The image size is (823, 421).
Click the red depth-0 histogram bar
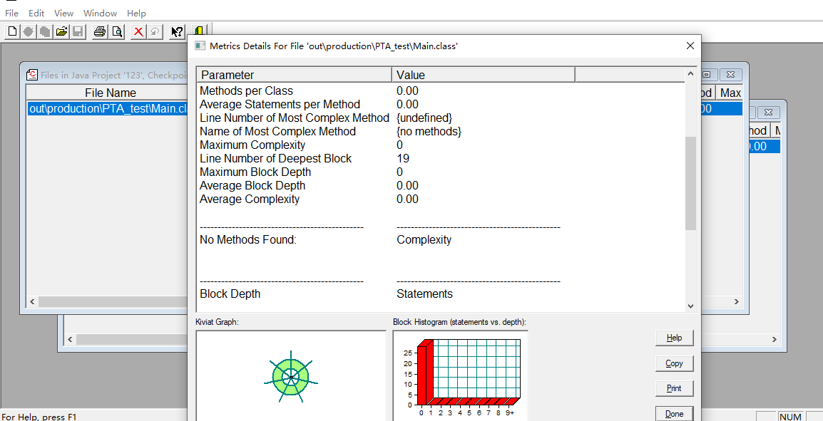click(424, 373)
